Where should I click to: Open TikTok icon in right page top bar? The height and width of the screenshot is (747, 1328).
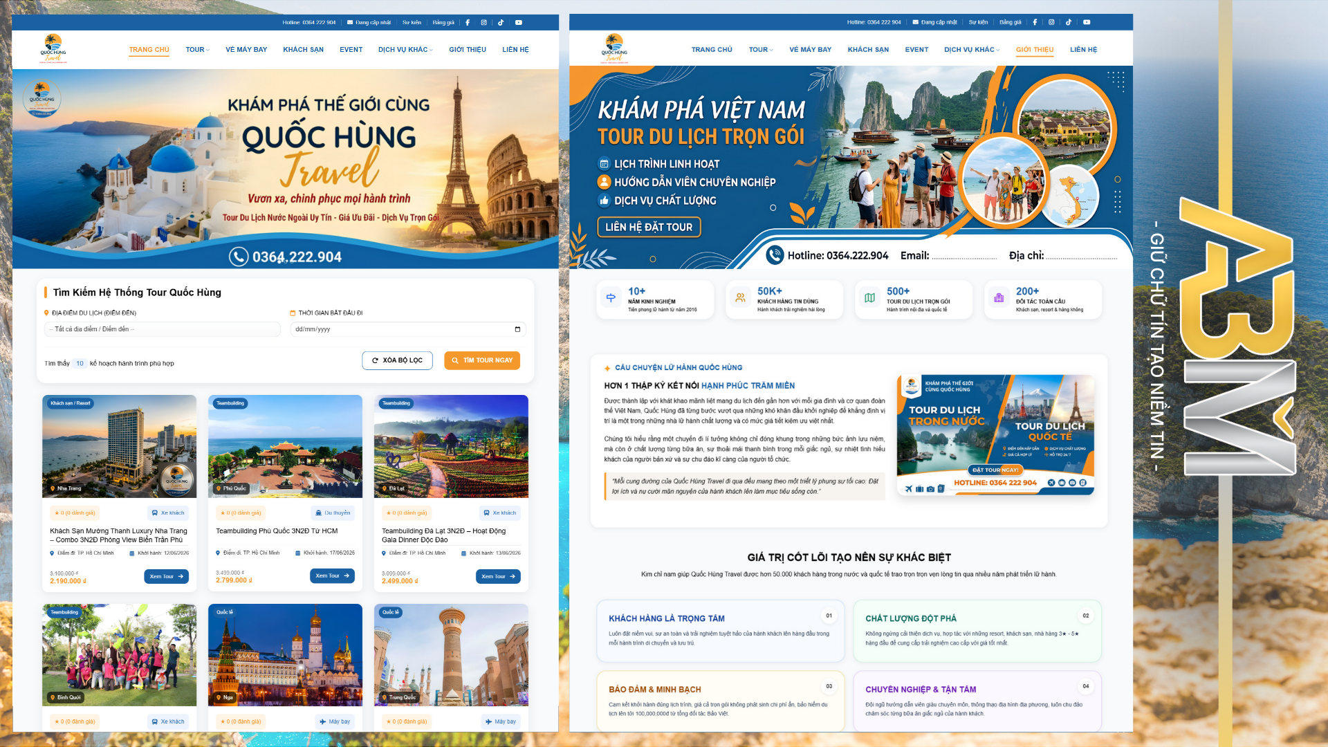tap(1069, 22)
